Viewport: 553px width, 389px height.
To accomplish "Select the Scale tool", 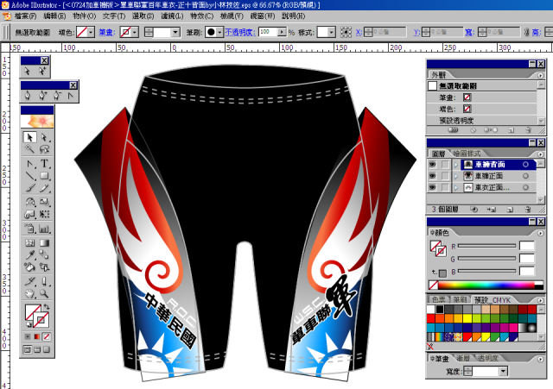I will click(x=44, y=202).
